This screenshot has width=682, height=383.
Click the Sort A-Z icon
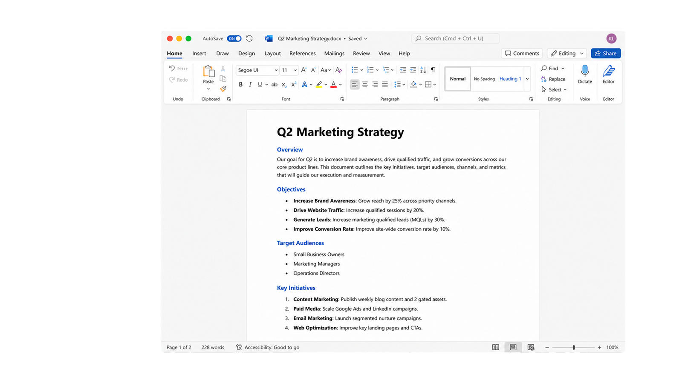[x=423, y=70]
